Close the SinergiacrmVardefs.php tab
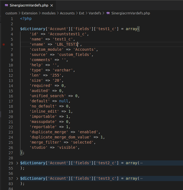Screen dimensions: 183x190 point(52,5)
